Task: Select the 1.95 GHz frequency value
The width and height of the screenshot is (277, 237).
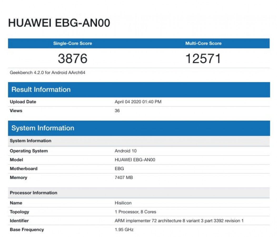Action: pyautogui.click(x=124, y=230)
